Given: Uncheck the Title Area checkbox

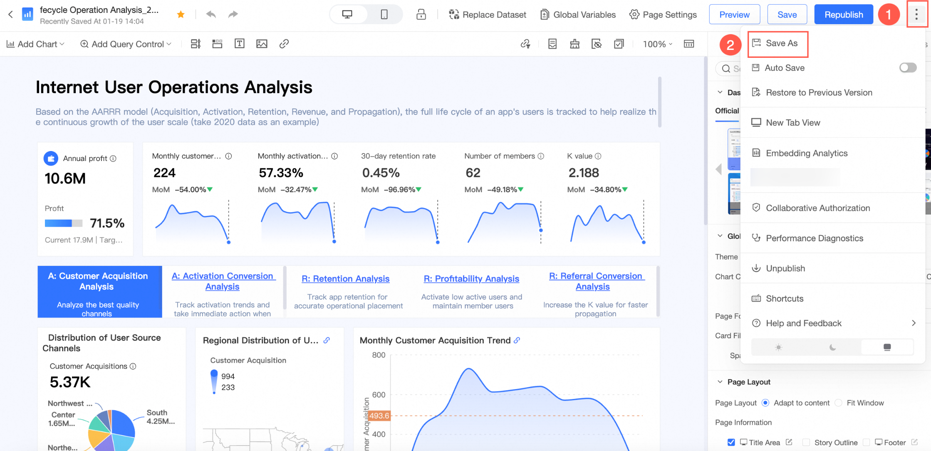Looking at the screenshot, I should [x=731, y=442].
